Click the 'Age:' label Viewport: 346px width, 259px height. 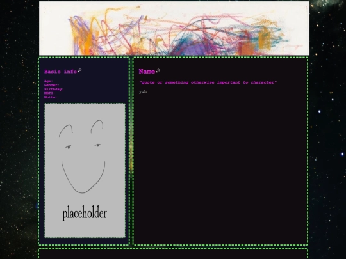pos(48,81)
